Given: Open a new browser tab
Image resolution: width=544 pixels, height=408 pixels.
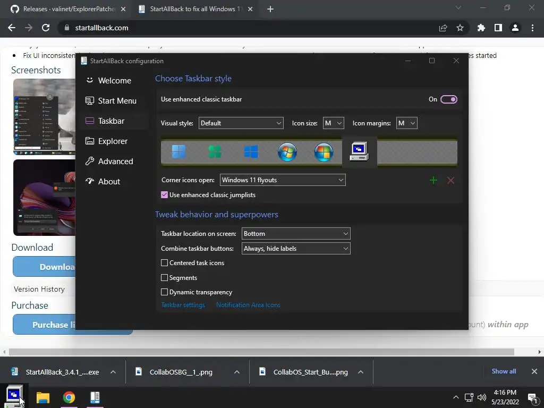Looking at the screenshot, I should point(270,9).
